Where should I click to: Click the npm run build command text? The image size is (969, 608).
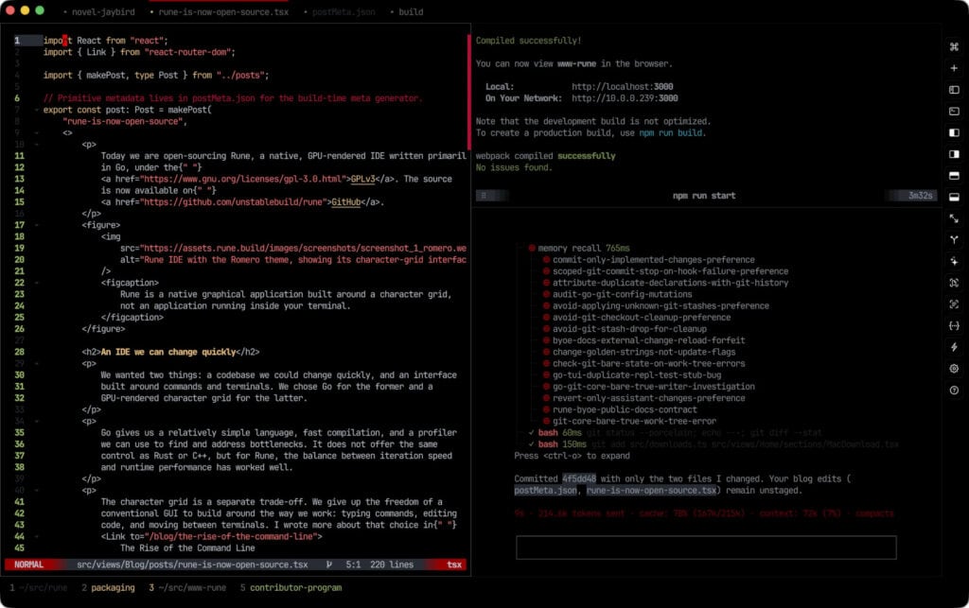point(671,132)
